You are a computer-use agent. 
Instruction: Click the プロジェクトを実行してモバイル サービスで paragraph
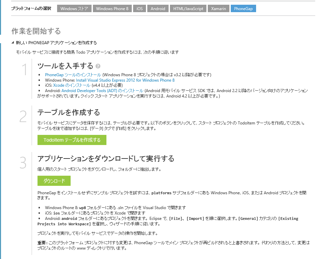98,233
